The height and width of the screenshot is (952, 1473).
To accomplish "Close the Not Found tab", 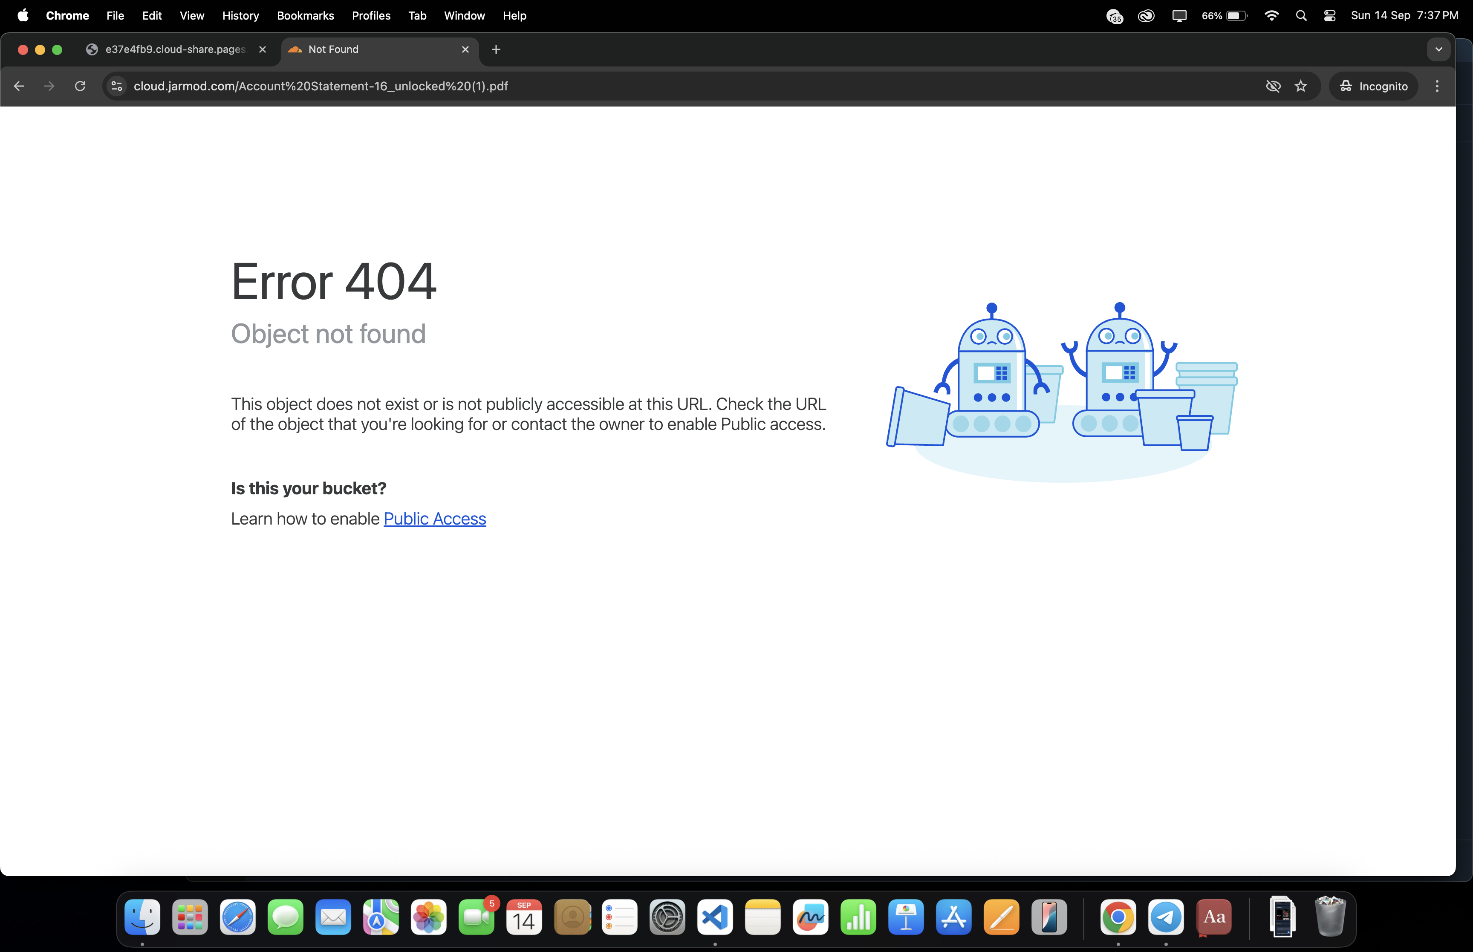I will pos(465,49).
